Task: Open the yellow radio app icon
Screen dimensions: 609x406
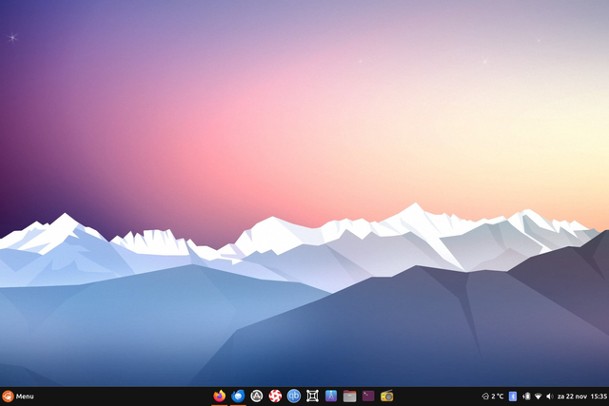Action: pos(387,396)
